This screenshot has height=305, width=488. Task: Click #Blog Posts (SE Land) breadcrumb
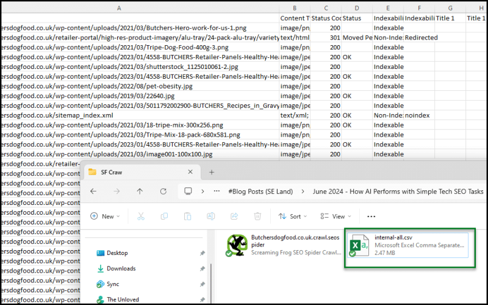[260, 192]
